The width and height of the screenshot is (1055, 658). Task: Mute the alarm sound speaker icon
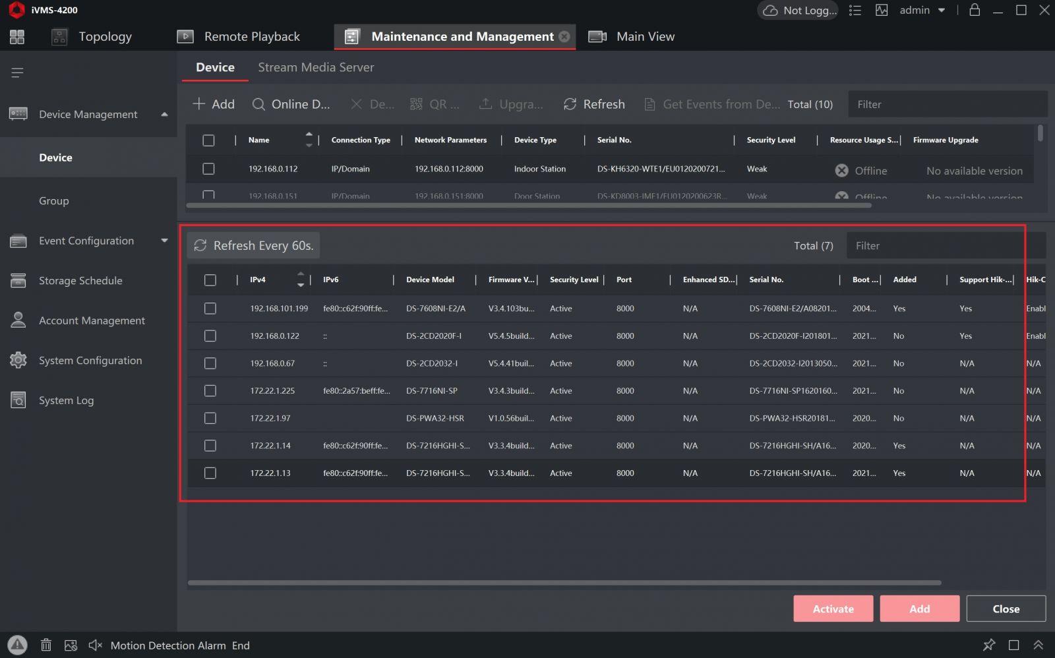tap(95, 645)
